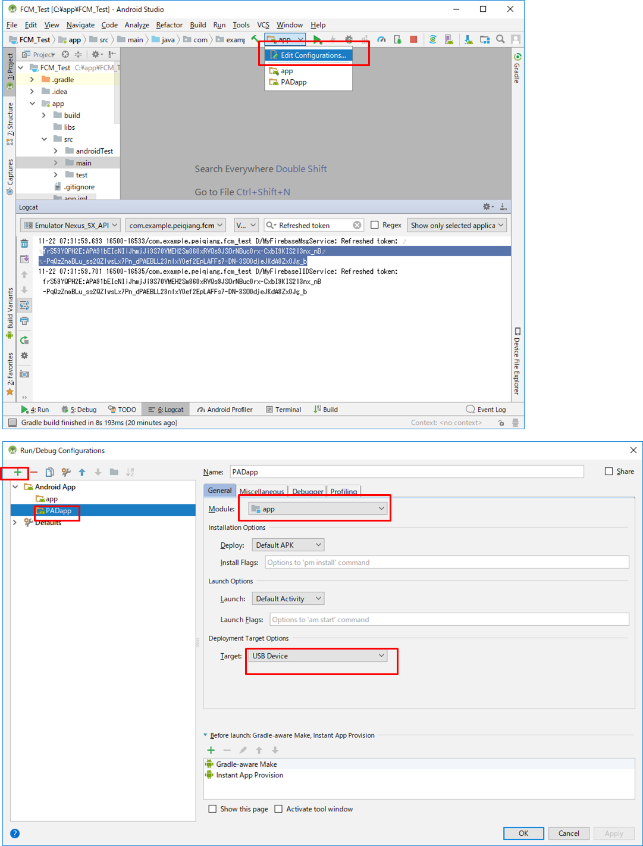
Task: Open Logcat panel gear options icon
Action: pos(488,207)
